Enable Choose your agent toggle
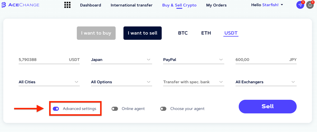Viewport: 317px width, 132px height. click(x=163, y=109)
